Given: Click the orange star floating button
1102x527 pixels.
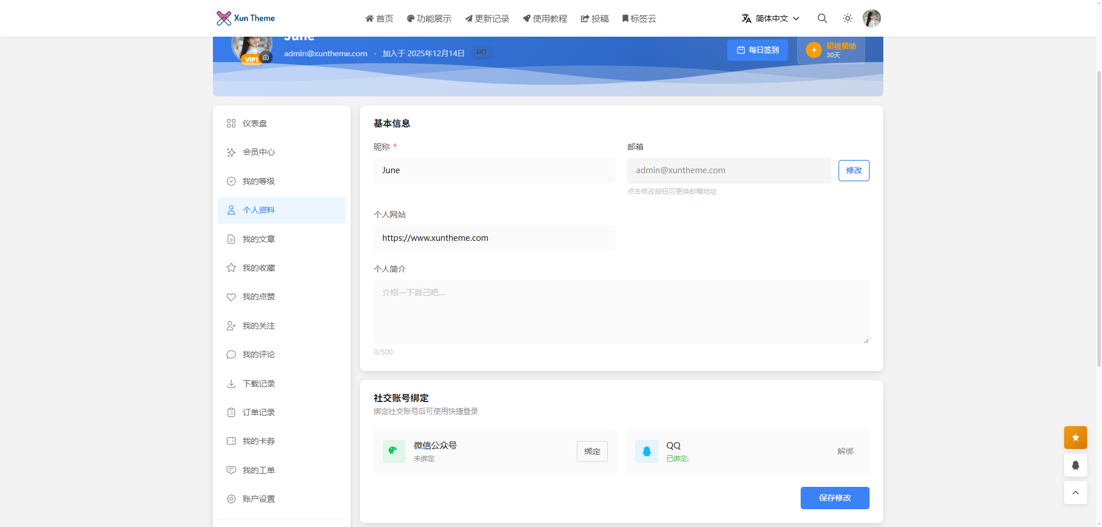Looking at the screenshot, I should 1075,438.
